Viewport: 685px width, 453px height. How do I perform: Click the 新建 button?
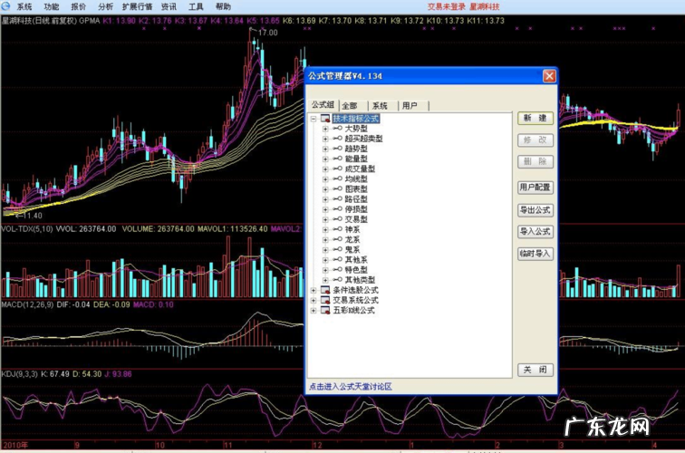[x=535, y=119]
